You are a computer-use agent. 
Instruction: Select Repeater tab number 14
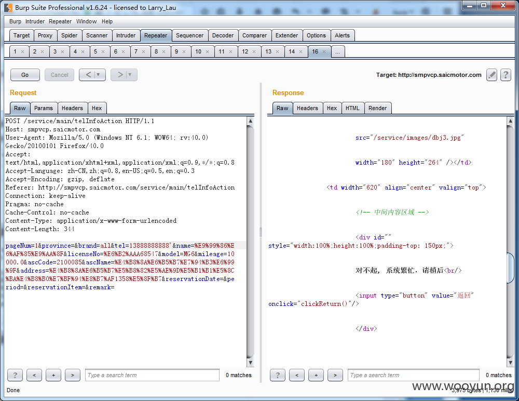(292, 52)
